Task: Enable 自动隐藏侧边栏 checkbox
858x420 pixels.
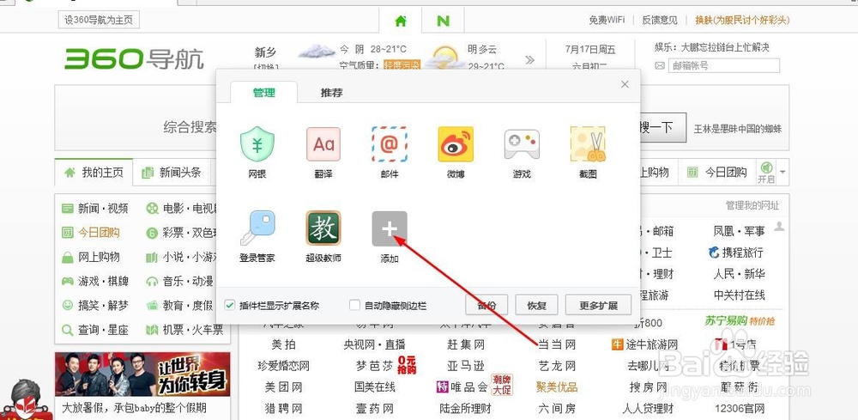Action: (354, 305)
